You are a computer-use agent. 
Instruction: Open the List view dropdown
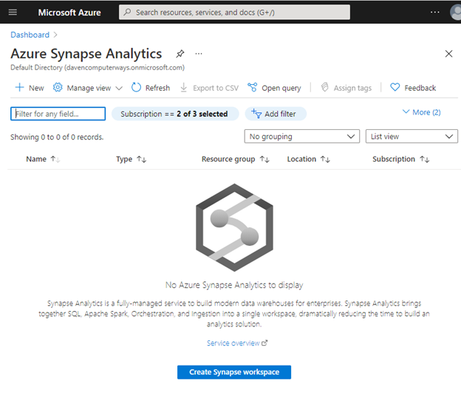pyautogui.click(x=412, y=137)
